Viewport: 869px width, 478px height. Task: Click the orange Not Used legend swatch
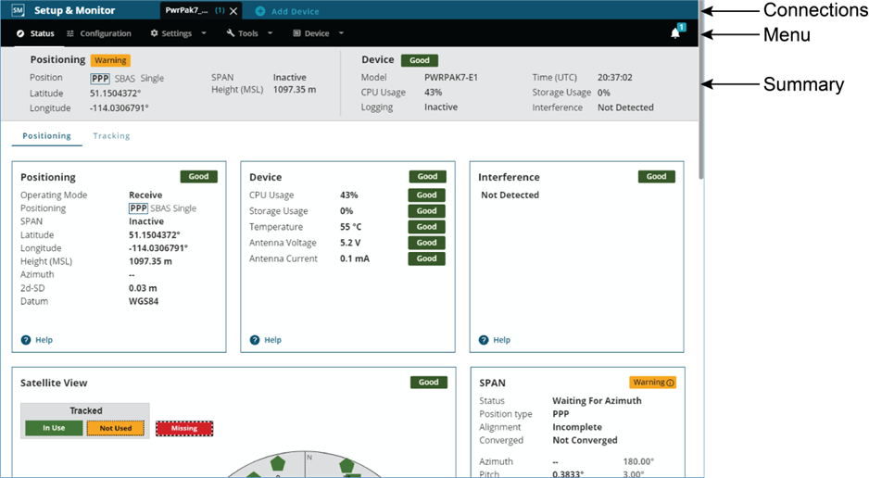click(x=115, y=428)
